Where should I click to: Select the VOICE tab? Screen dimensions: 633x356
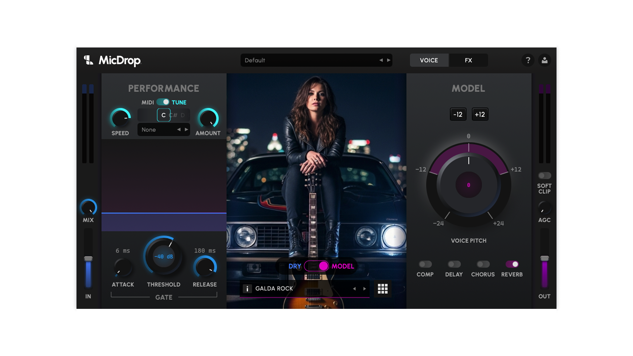pos(429,60)
